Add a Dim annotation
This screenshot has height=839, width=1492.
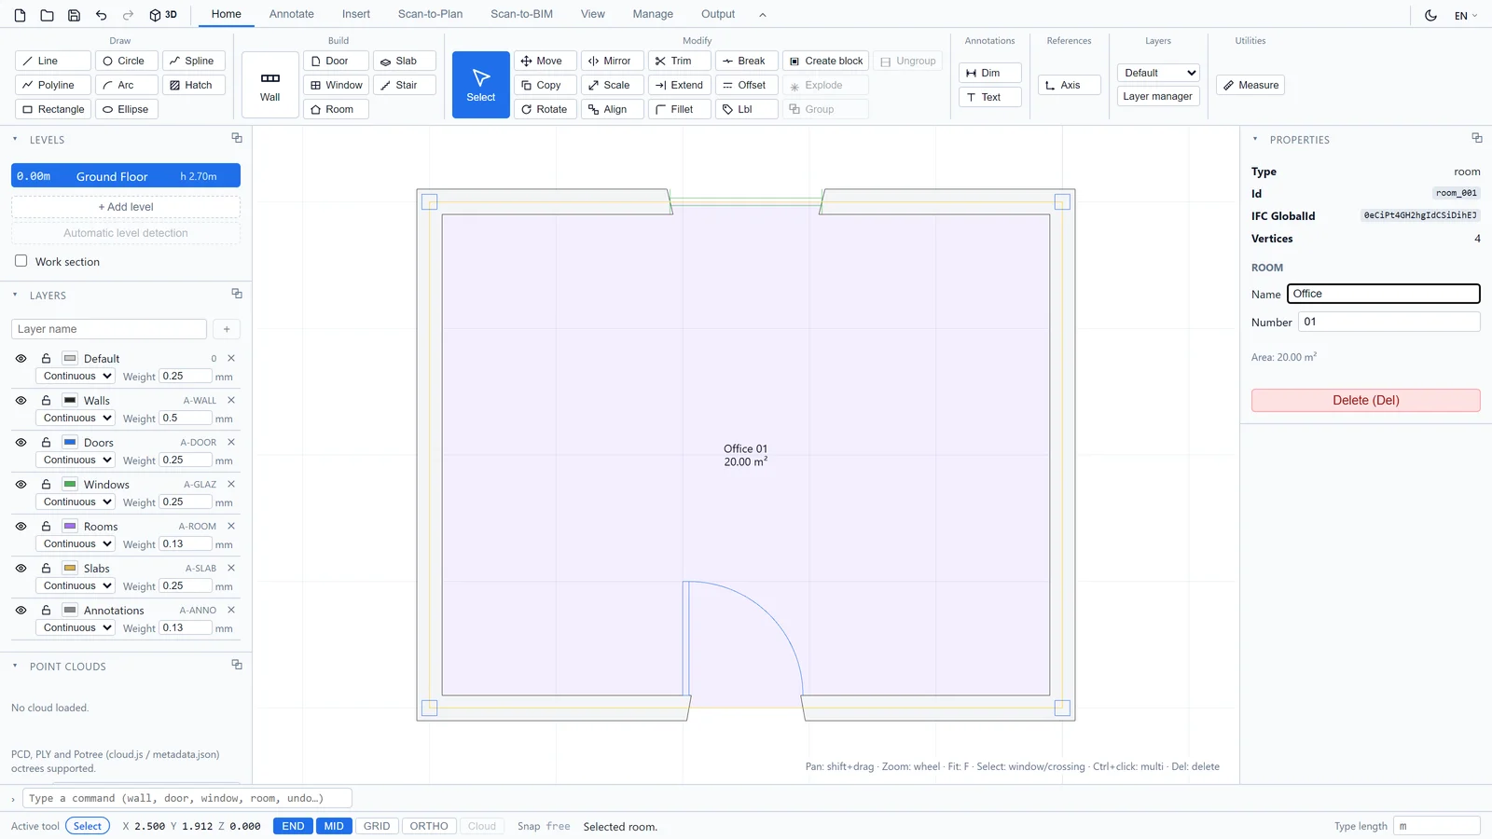pos(990,73)
